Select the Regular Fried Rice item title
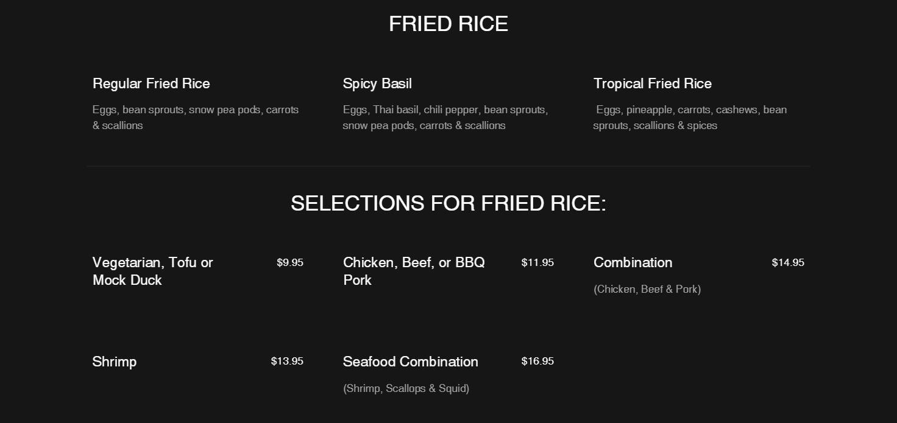This screenshot has height=423, width=897. pyautogui.click(x=151, y=83)
